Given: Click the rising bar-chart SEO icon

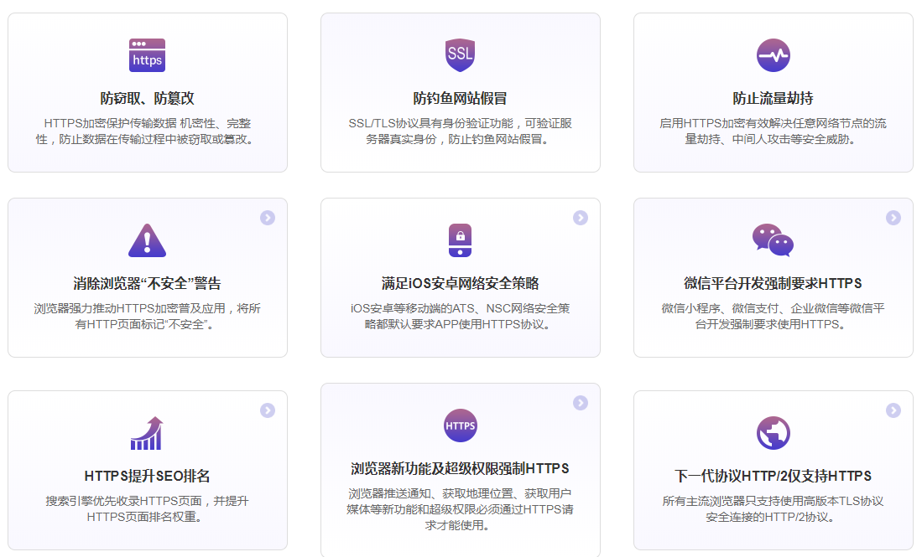Looking at the screenshot, I should (147, 431).
